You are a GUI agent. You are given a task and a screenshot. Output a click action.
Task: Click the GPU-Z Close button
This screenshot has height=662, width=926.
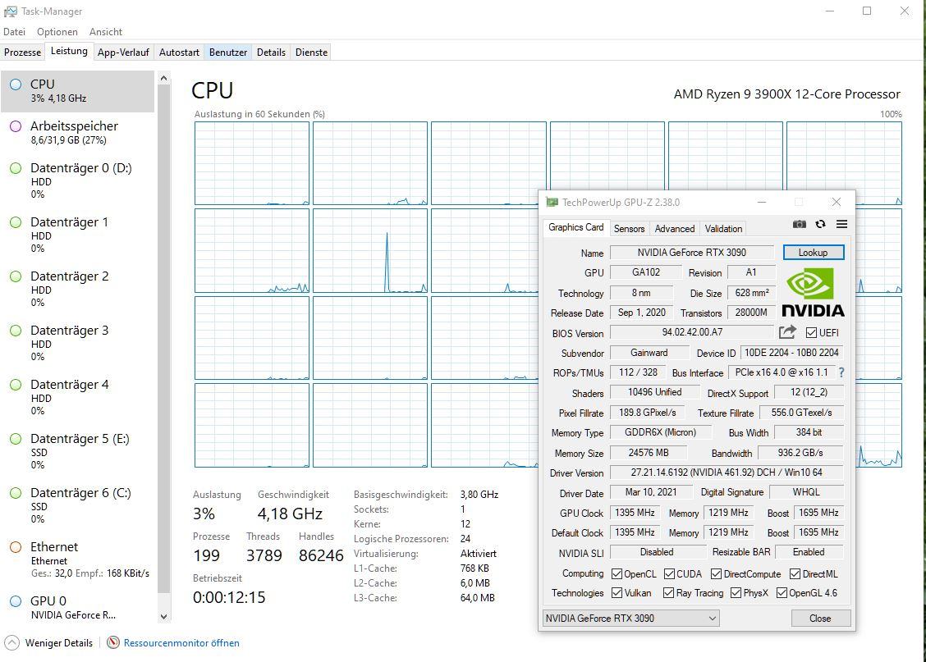820,619
